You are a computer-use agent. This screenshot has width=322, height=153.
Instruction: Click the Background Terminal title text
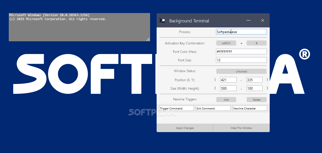189,21
